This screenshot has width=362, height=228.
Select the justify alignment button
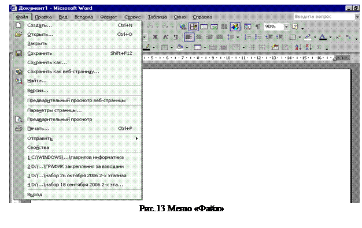click(x=220, y=37)
